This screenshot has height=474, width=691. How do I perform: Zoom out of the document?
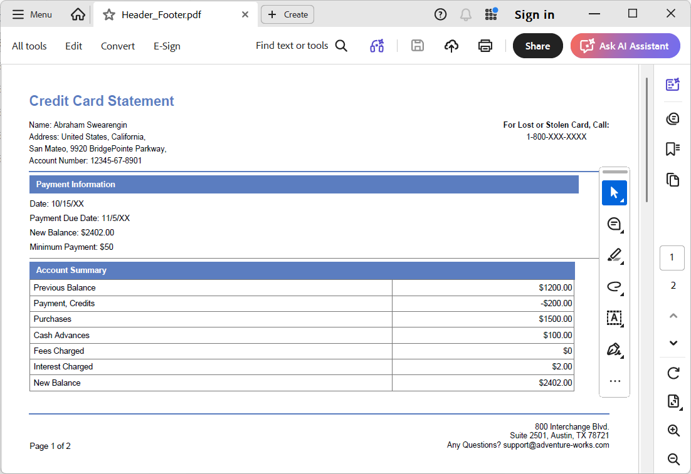tap(673, 459)
